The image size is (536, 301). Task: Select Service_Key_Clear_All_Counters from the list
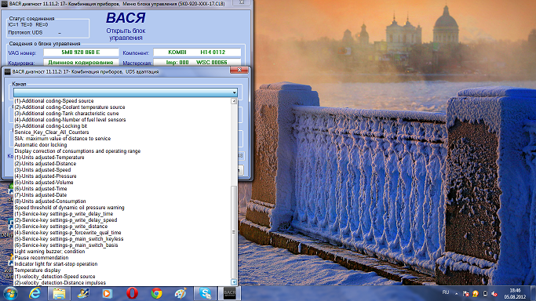click(x=52, y=132)
